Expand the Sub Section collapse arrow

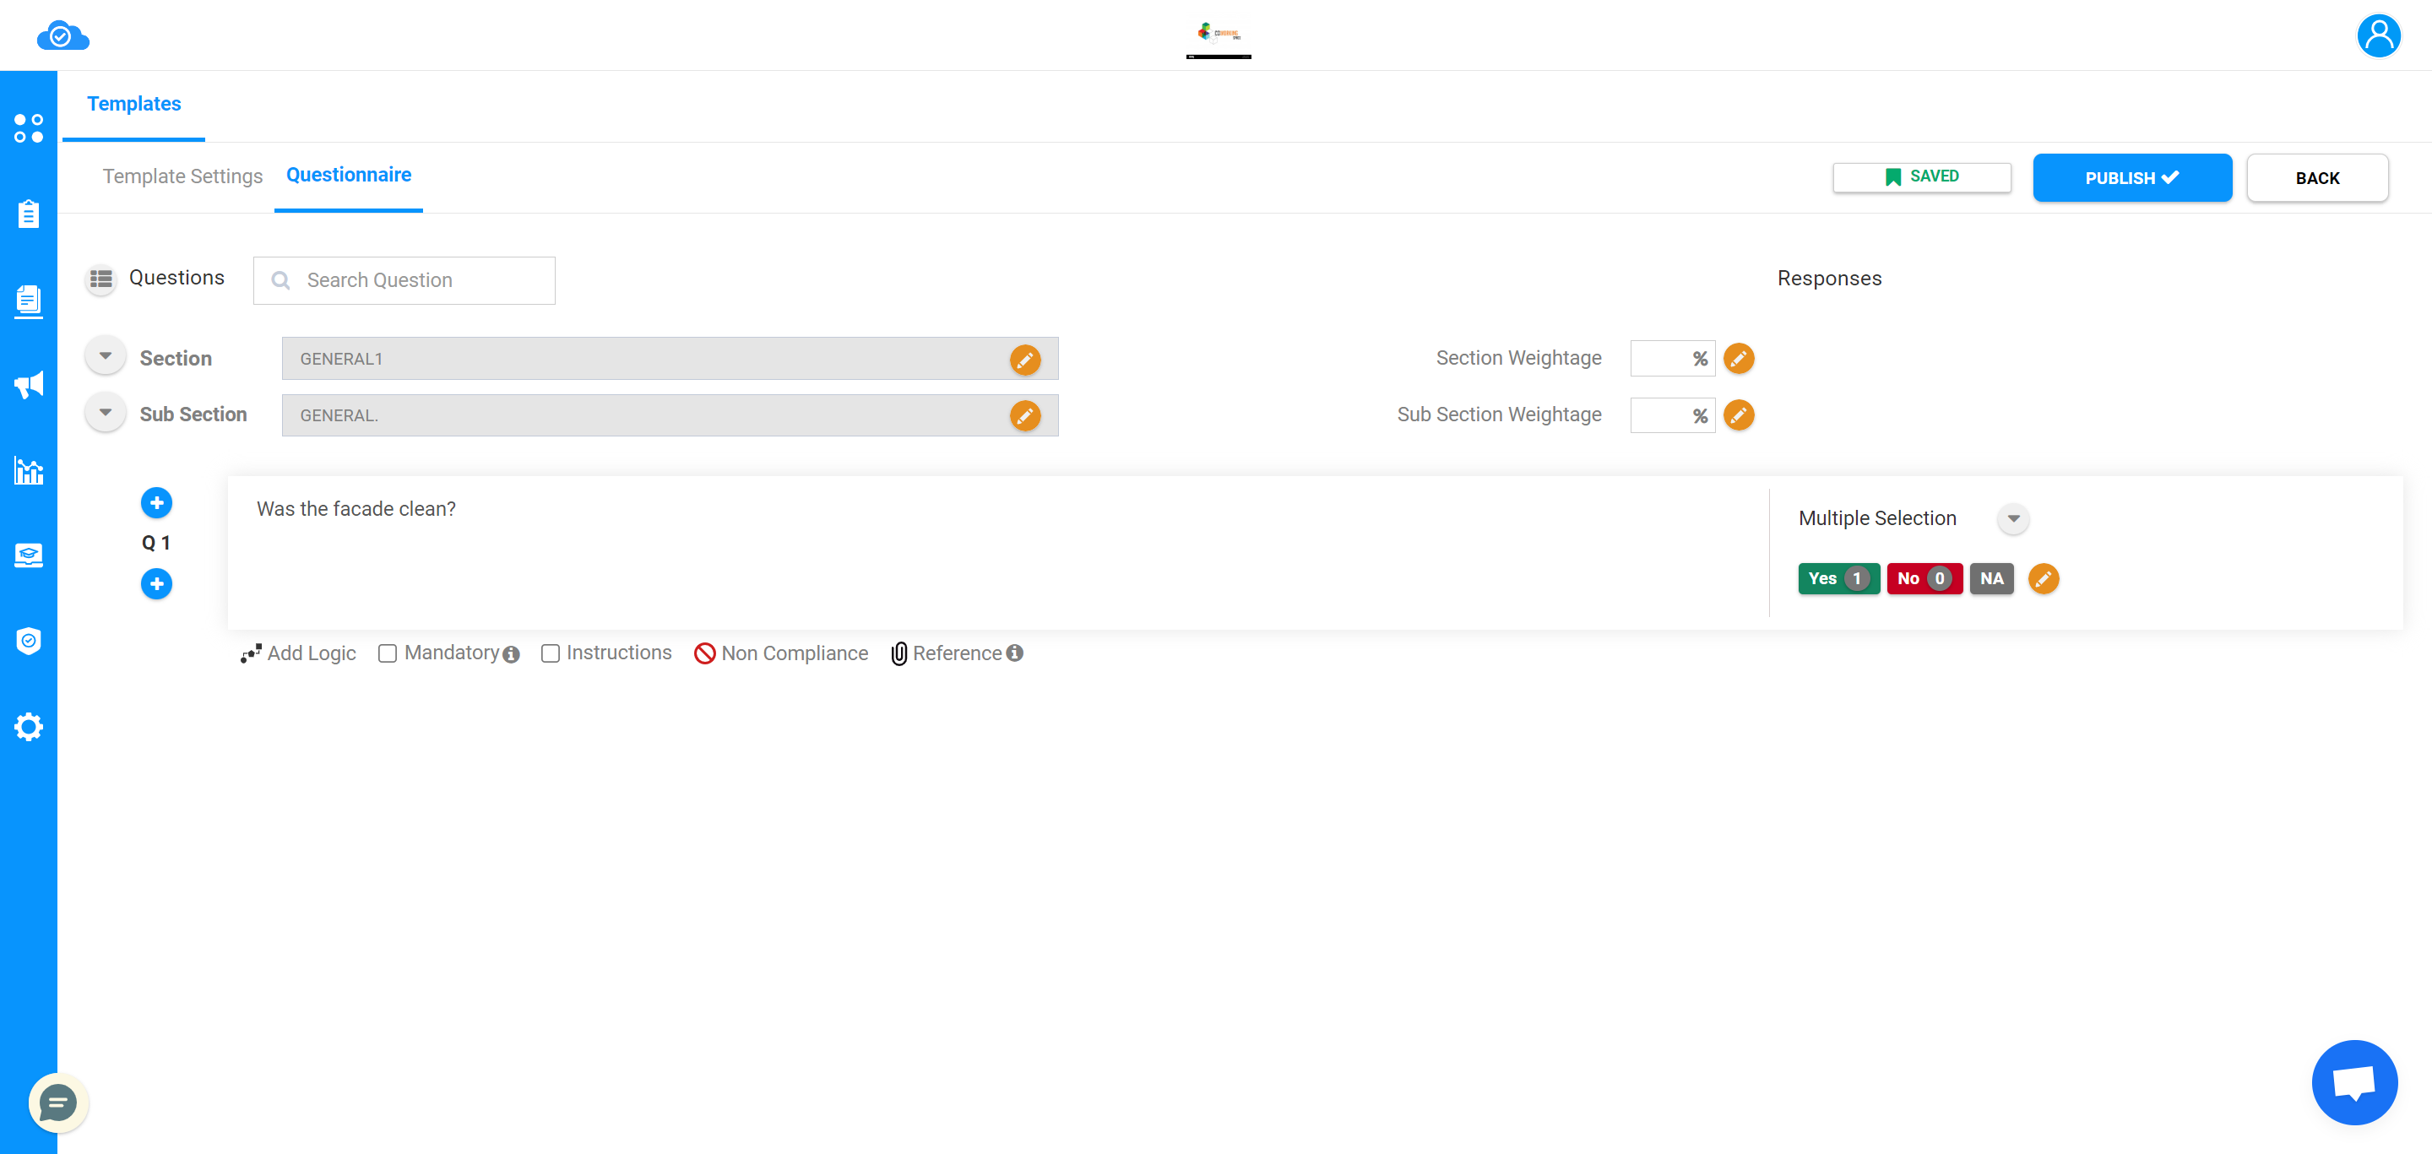[104, 413]
